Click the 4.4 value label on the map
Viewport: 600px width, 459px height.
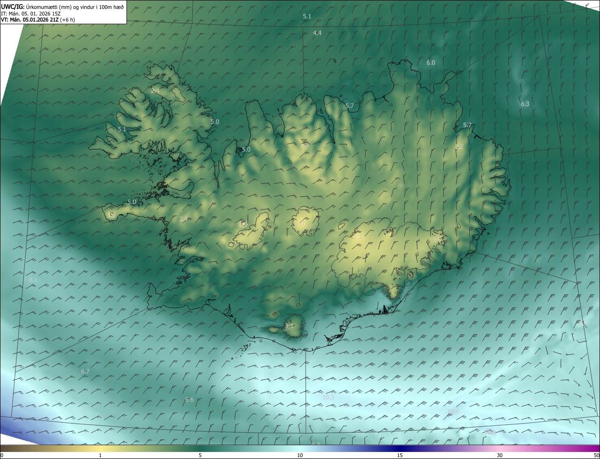(x=317, y=33)
